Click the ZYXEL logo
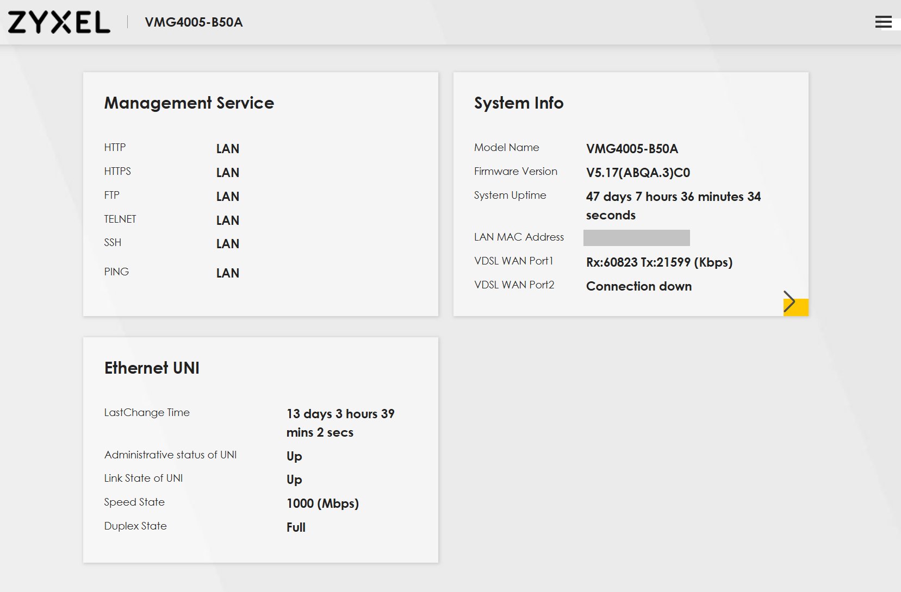This screenshot has width=901, height=592. (59, 22)
